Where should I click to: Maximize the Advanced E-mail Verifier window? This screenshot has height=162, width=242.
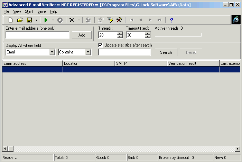click(231, 5)
